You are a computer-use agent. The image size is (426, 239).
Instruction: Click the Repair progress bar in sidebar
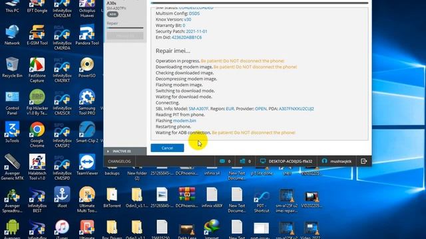(125, 28)
